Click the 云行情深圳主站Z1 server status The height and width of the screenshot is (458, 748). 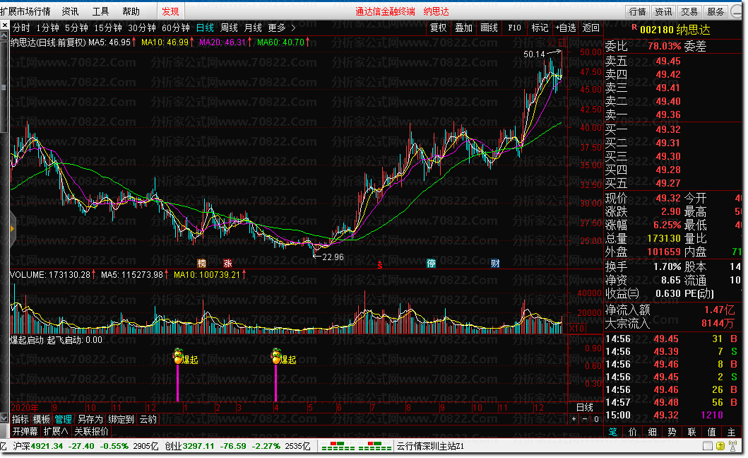(x=430, y=446)
